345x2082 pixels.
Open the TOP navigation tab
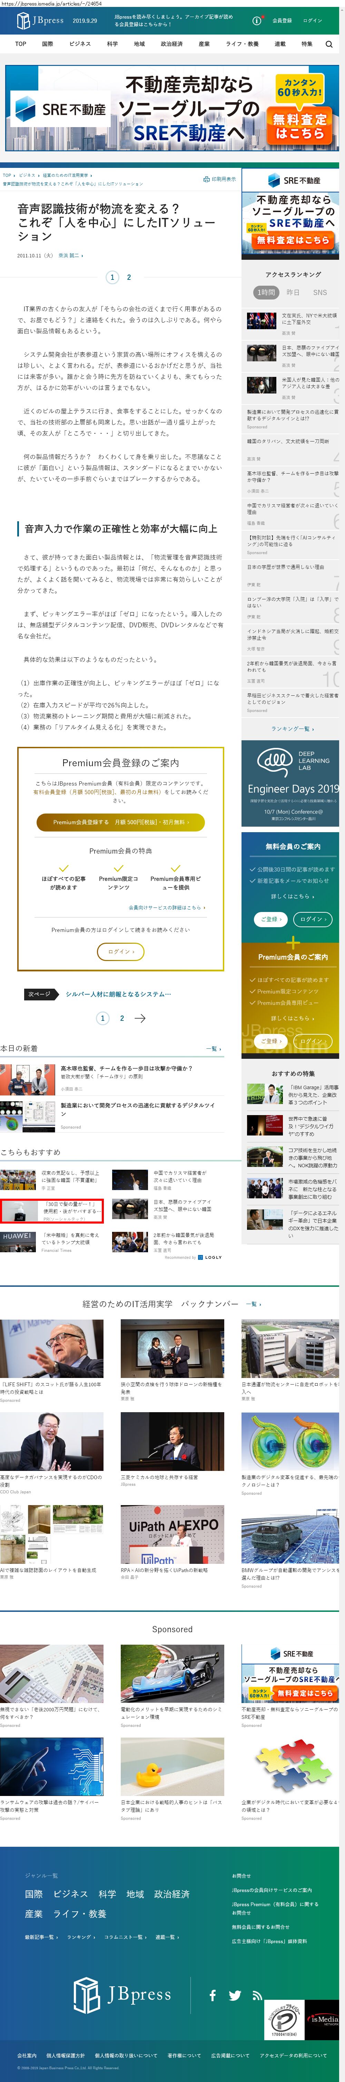[x=21, y=45]
